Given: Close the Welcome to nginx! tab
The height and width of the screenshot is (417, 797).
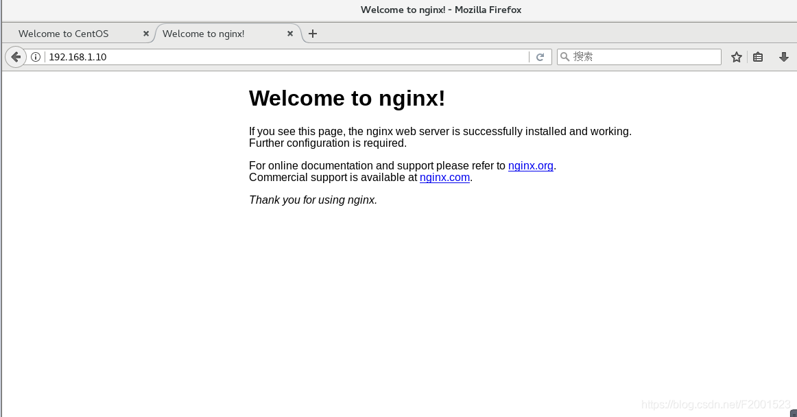Looking at the screenshot, I should (x=290, y=34).
